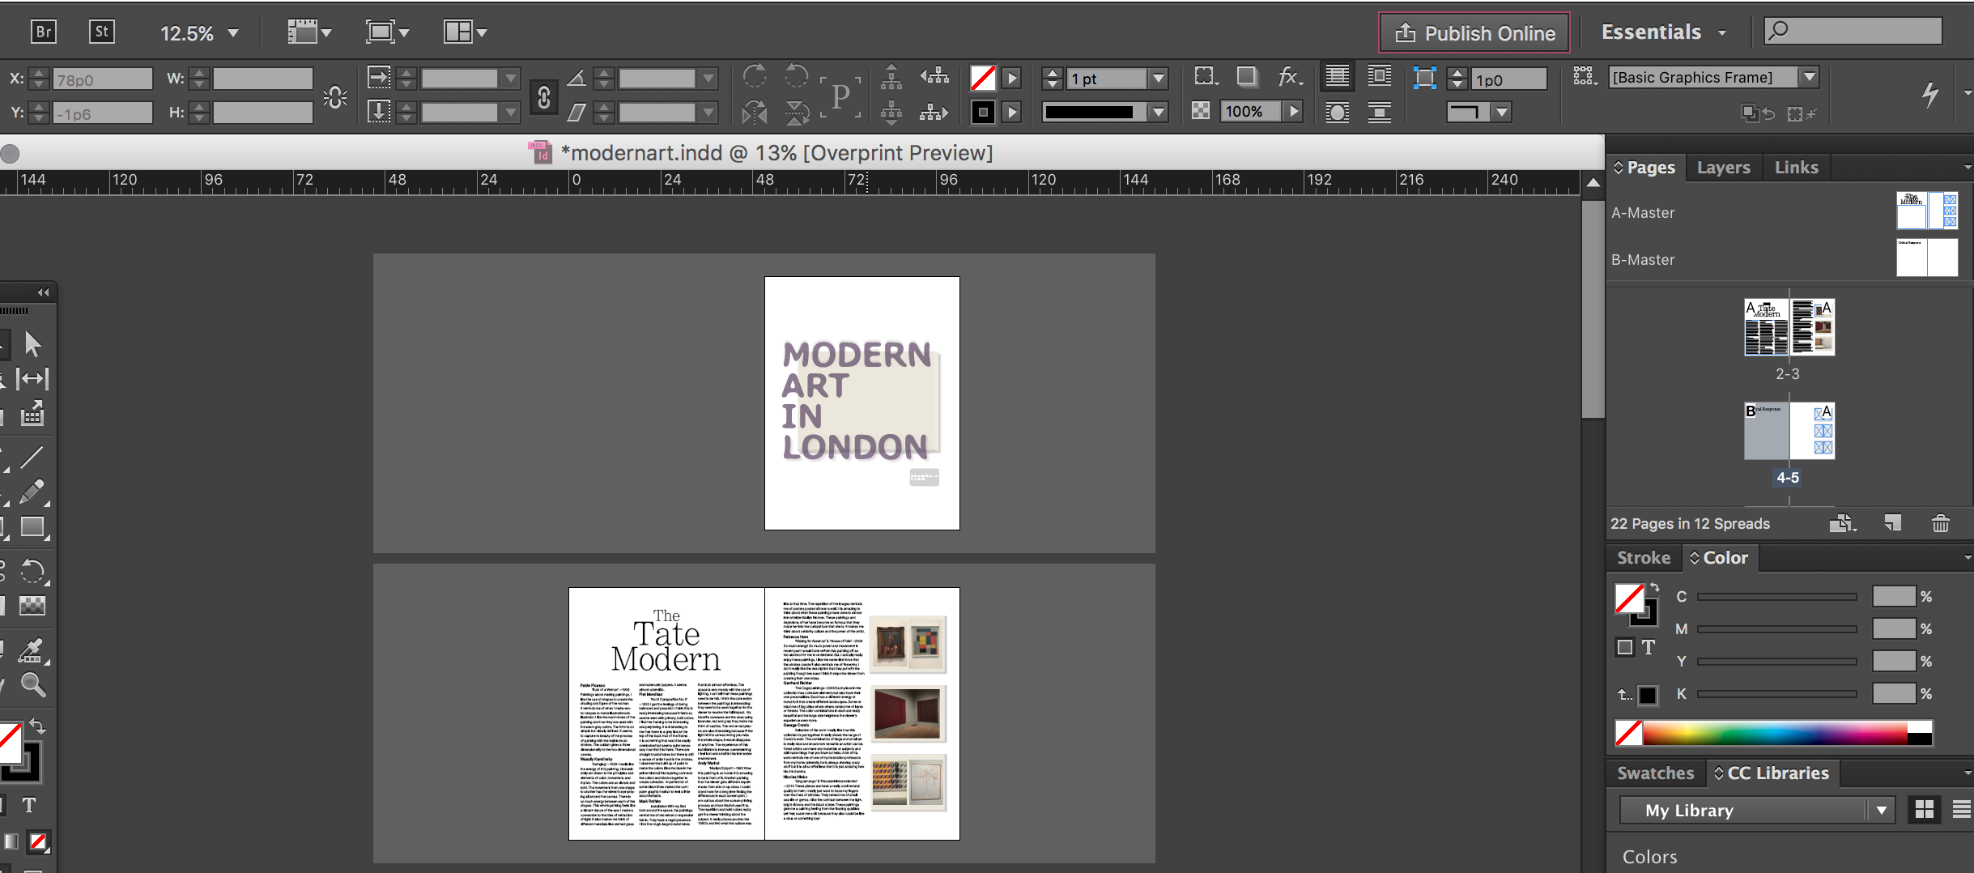Select the Line tool

tap(32, 458)
